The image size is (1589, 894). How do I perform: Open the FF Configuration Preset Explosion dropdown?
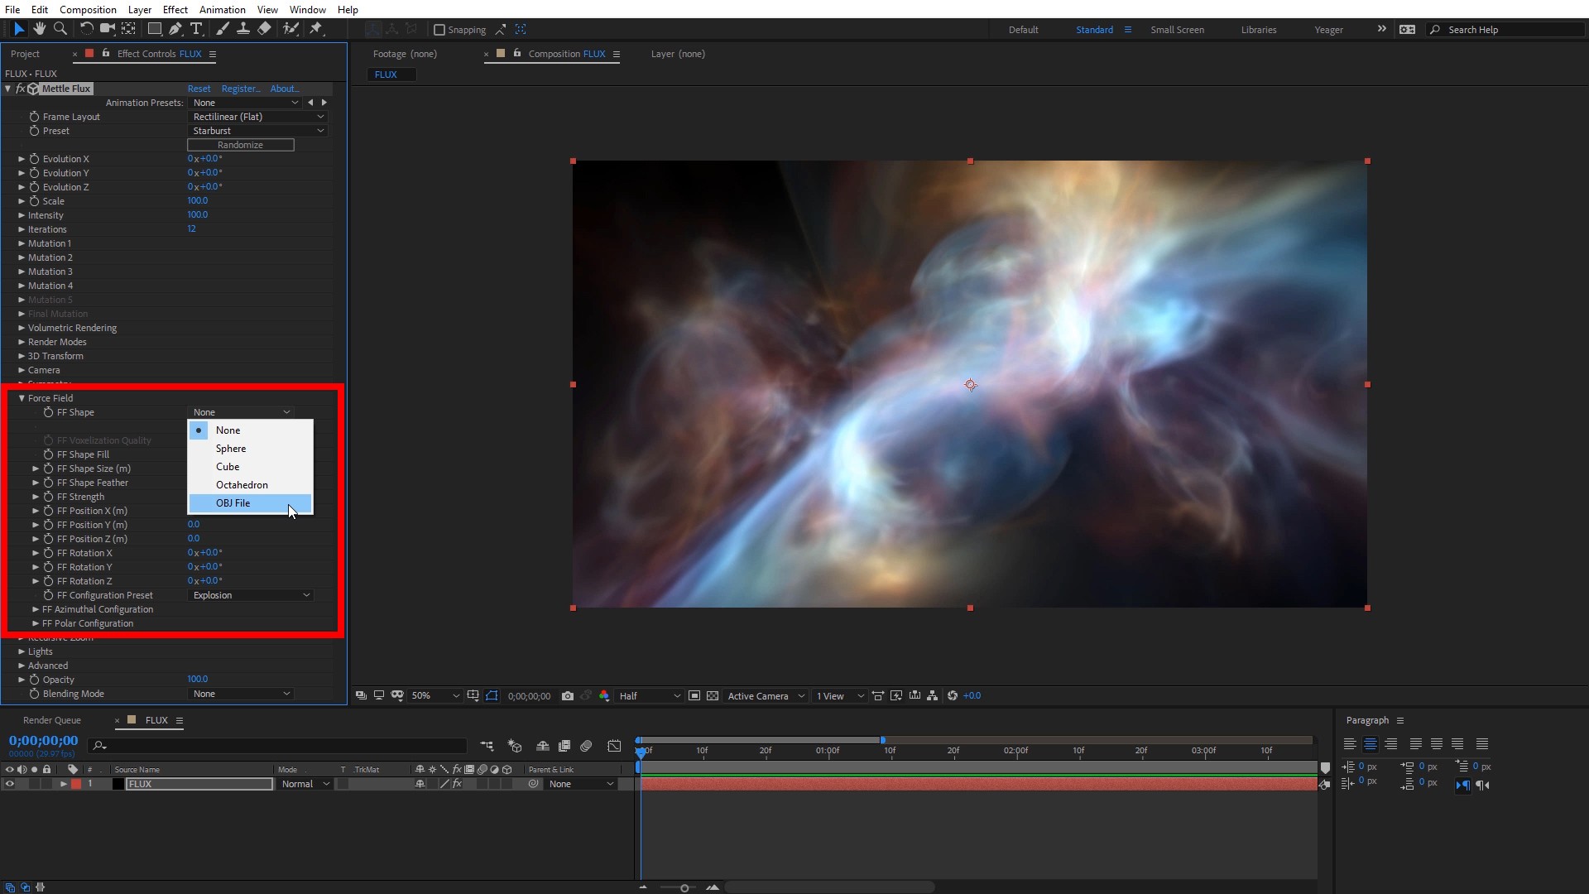point(251,595)
